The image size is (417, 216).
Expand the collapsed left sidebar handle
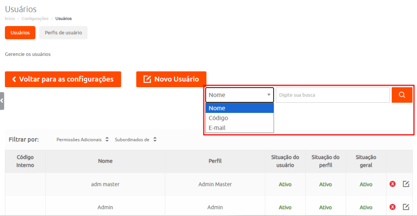point(2,101)
